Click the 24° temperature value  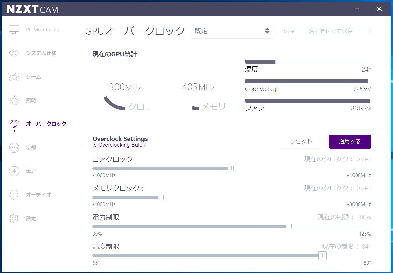[366, 70]
